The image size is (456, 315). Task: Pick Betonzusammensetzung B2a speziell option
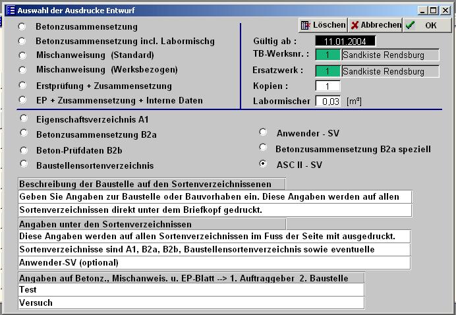coord(263,148)
